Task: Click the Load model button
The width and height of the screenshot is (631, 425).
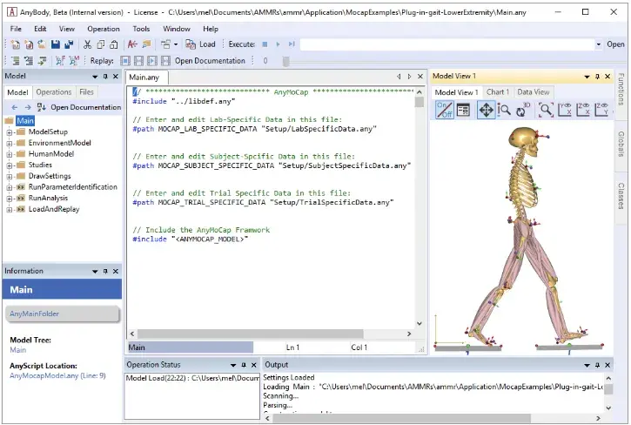Action: pyautogui.click(x=200, y=44)
